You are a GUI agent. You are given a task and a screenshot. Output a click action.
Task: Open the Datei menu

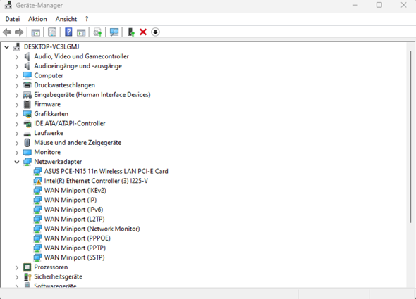tap(13, 19)
